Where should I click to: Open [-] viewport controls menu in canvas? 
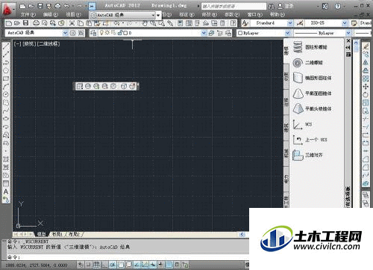click(x=17, y=44)
